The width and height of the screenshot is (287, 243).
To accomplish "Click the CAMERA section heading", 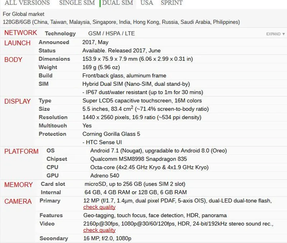I will click(x=18, y=201).
